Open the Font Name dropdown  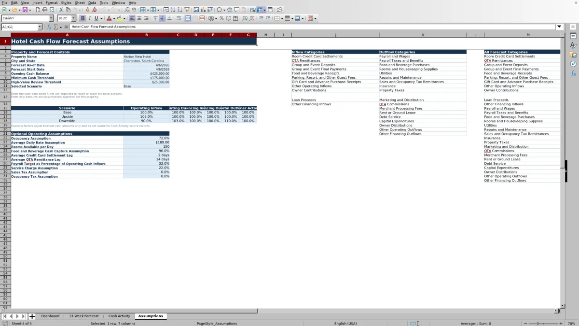52,18
